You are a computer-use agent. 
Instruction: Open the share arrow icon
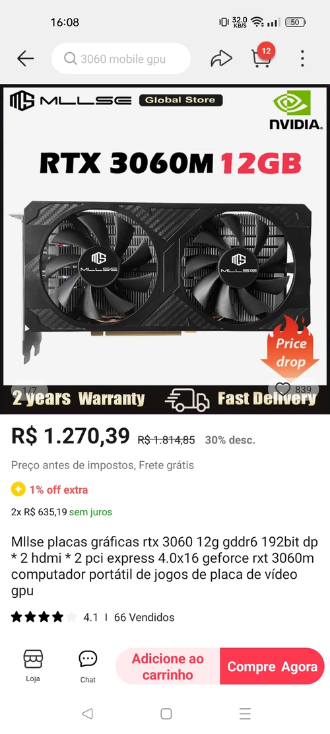point(221,59)
